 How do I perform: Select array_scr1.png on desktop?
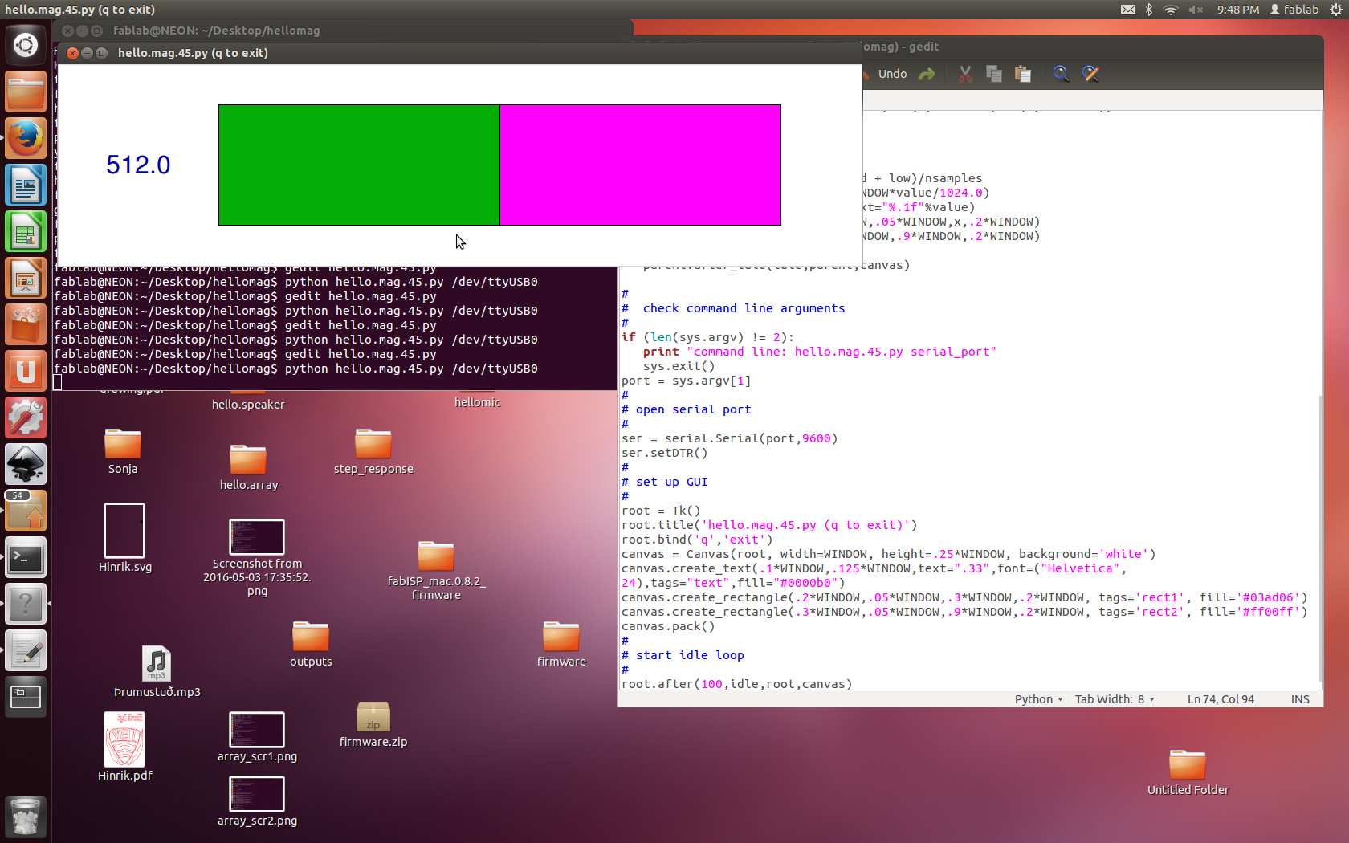click(x=257, y=737)
